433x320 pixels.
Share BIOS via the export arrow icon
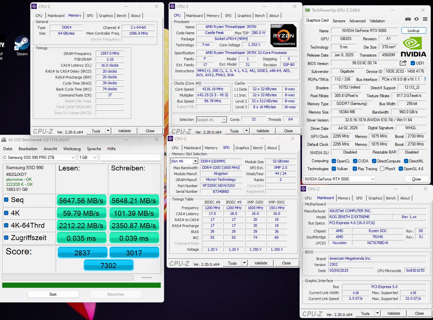(403, 63)
